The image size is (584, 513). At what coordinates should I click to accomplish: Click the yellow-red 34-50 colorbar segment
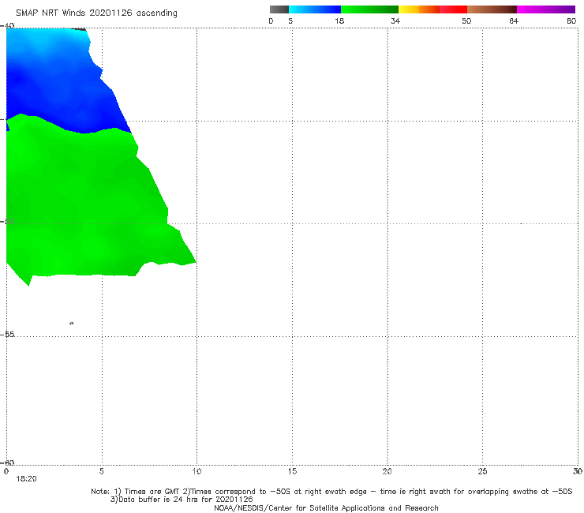tap(432, 9)
